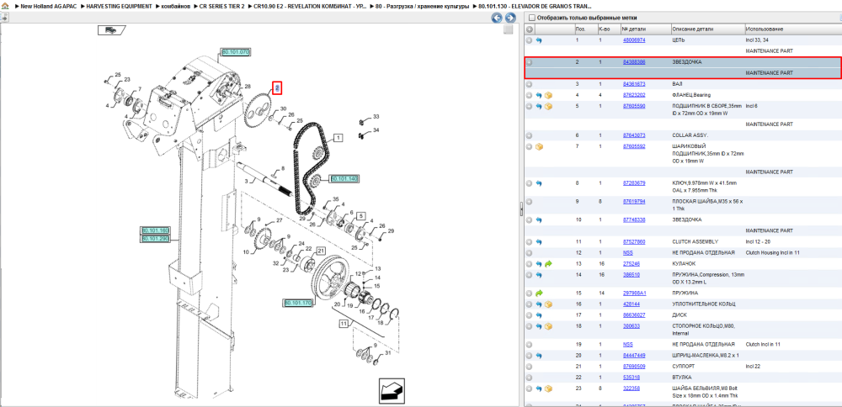Click the splitter handle between diagram and table

[x=521, y=209]
